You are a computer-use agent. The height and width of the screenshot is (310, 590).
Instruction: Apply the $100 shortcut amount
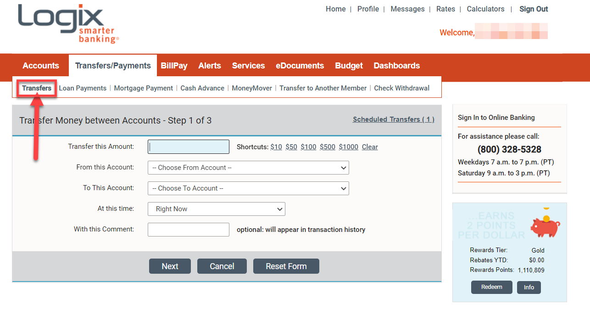tap(308, 147)
